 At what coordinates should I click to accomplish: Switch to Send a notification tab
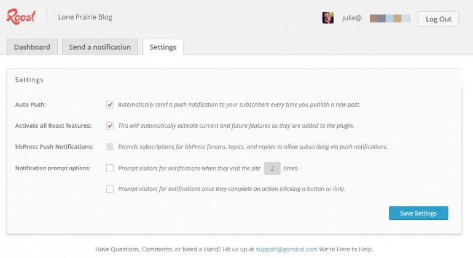click(100, 47)
